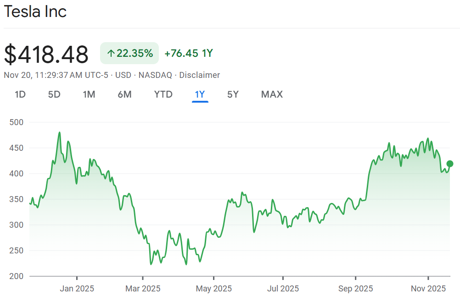Click the 350 y-axis value

pyautogui.click(x=17, y=199)
